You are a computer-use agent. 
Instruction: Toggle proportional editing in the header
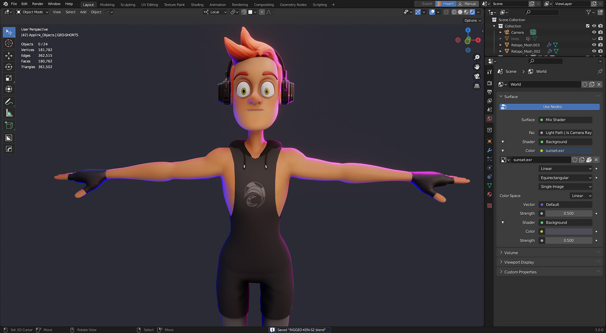(262, 12)
